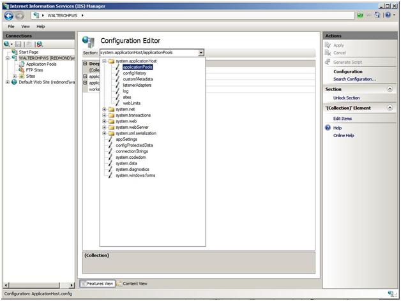Open the Help menu
Viewport: 401px width, 301px height.
click(40, 26)
